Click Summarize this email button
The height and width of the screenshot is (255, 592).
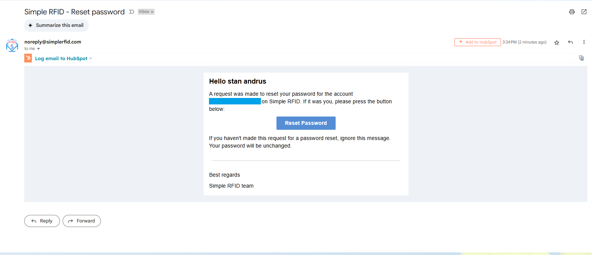tap(57, 25)
